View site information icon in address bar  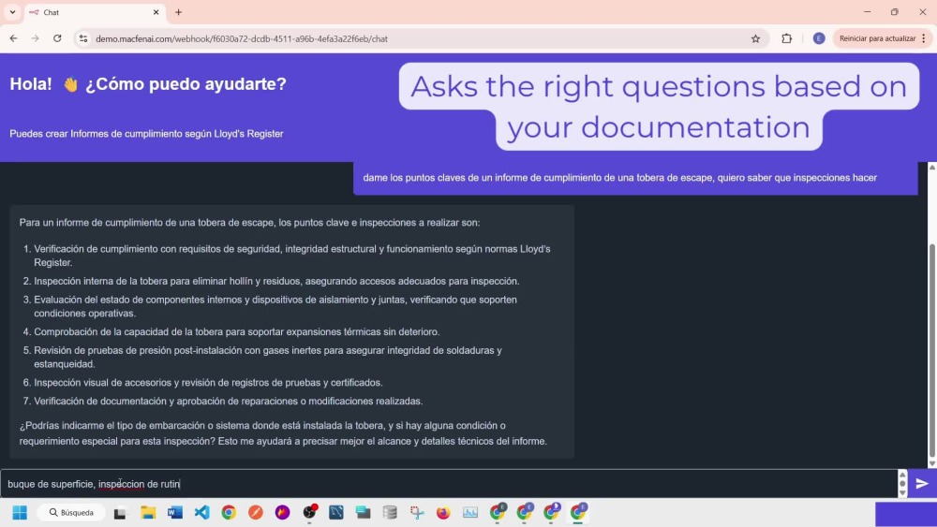83,38
